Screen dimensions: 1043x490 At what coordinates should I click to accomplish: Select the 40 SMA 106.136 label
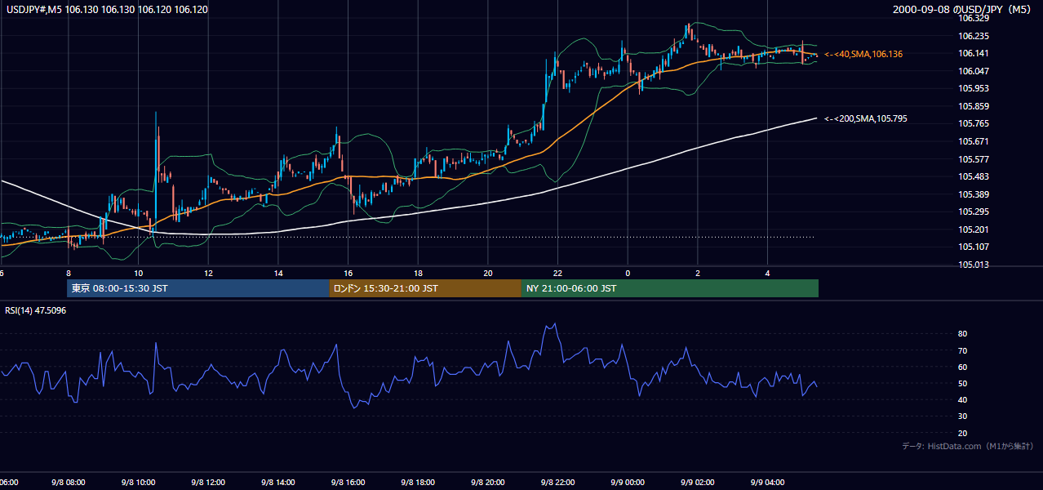click(x=863, y=54)
